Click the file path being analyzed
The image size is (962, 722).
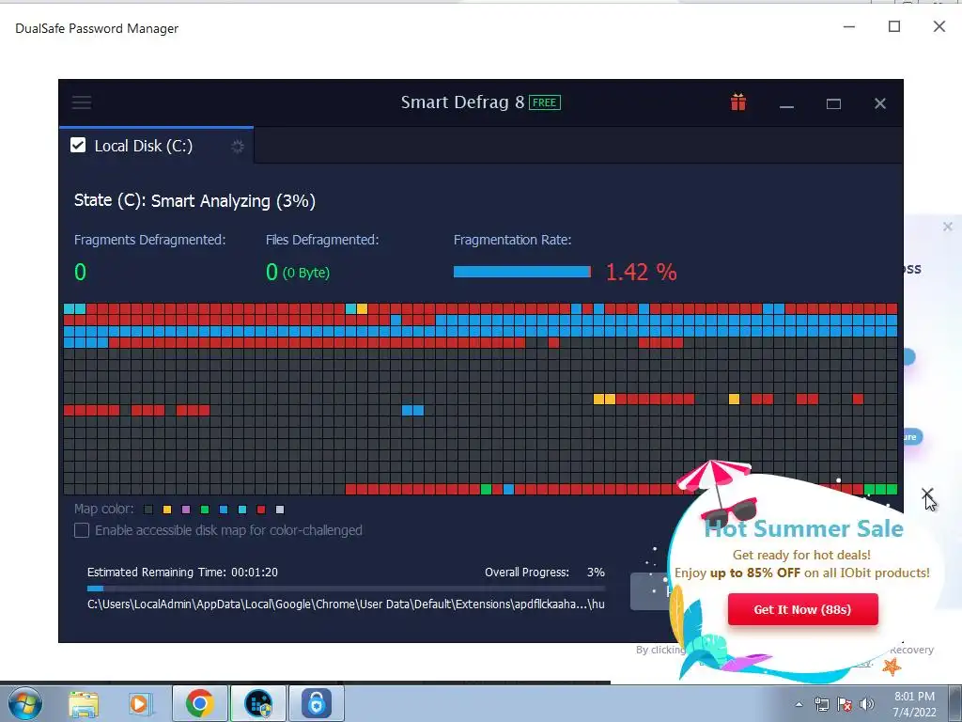(346, 604)
